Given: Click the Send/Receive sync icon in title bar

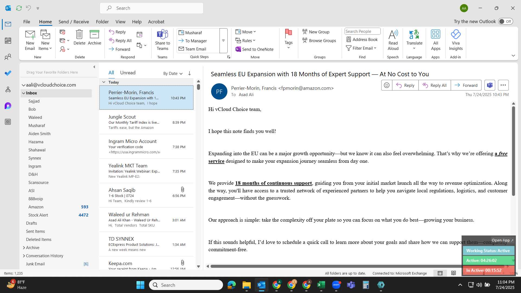Looking at the screenshot, I should click(x=19, y=8).
